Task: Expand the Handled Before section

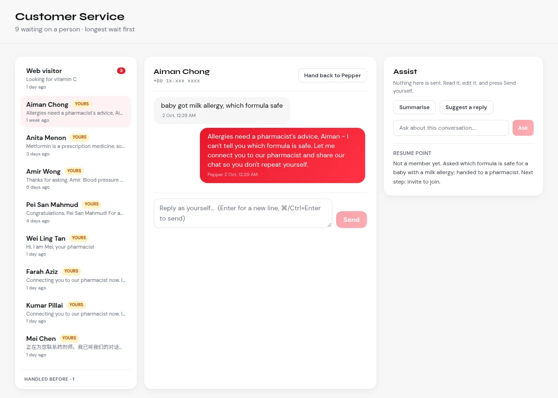Action: click(49, 379)
